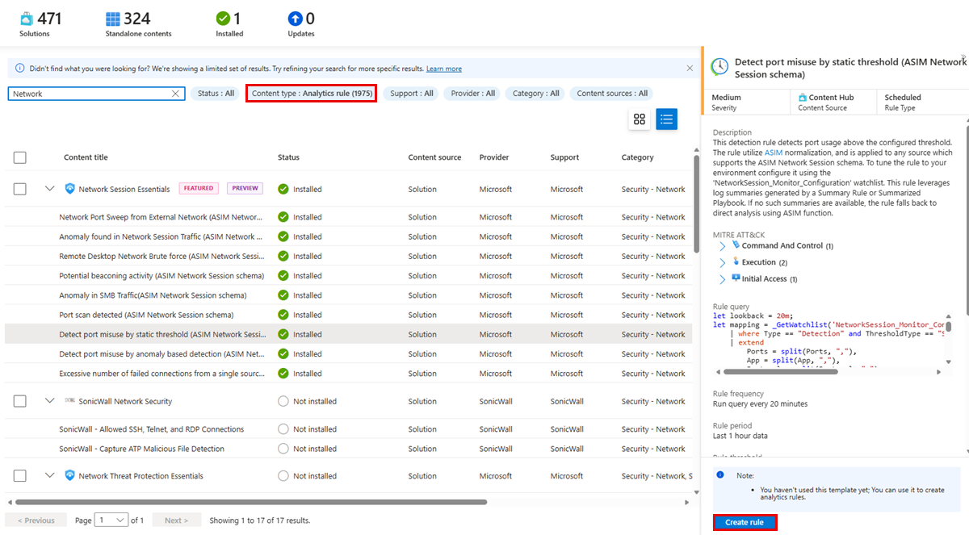Select Port scan detected rule row

pos(349,315)
